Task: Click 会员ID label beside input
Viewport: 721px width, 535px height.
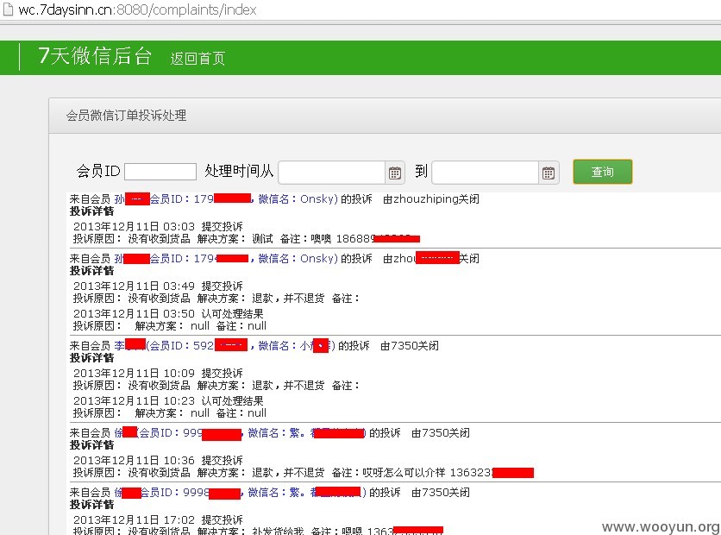Action: coord(98,172)
